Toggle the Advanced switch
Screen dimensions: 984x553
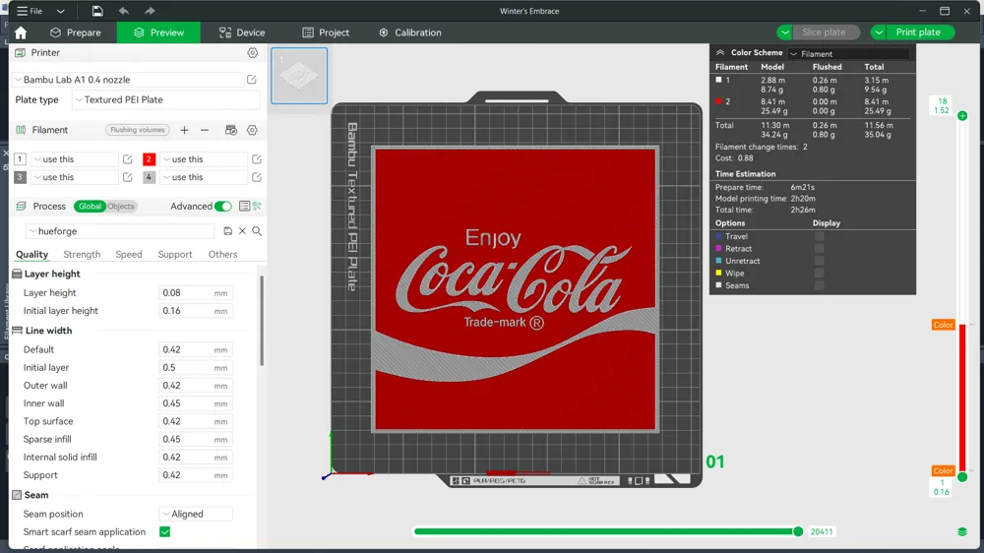click(x=222, y=206)
